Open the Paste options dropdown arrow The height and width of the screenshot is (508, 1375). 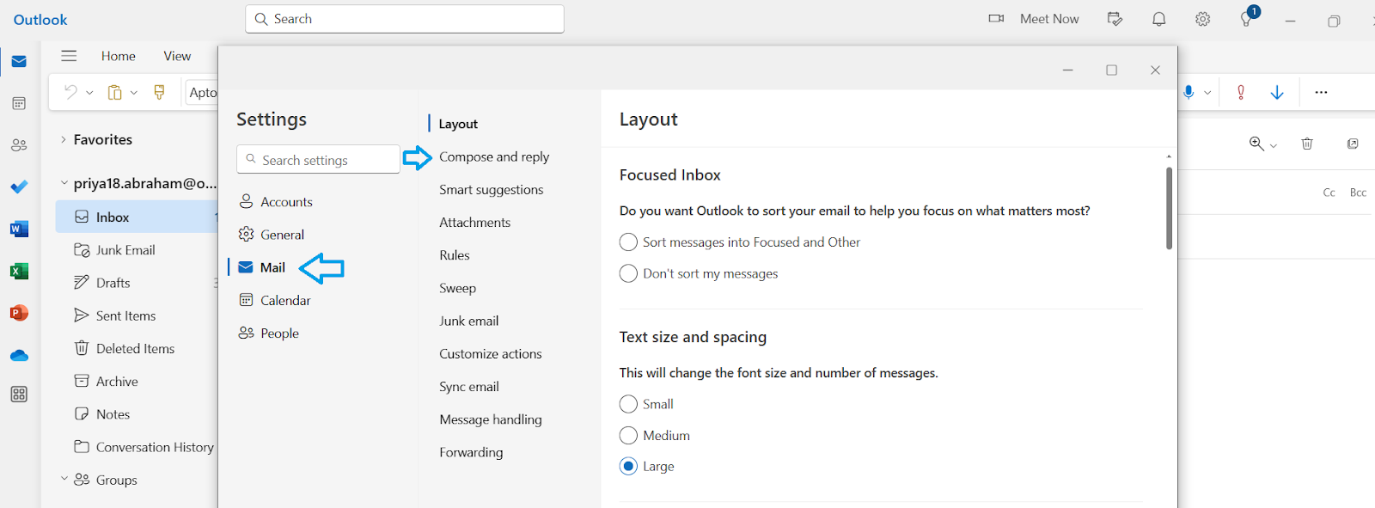click(x=134, y=92)
